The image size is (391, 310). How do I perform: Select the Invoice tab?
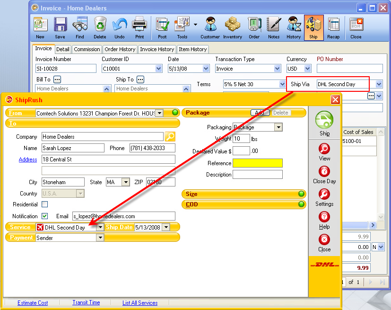coord(43,49)
